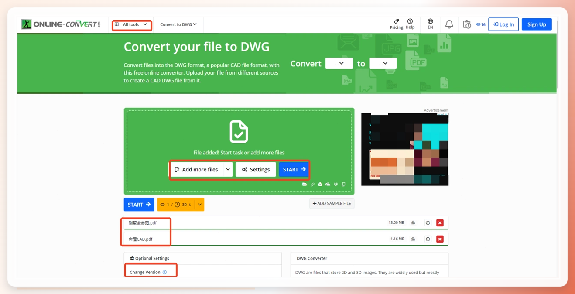575x294 pixels.
Task: Open the All tools dropdown
Action: 131,25
